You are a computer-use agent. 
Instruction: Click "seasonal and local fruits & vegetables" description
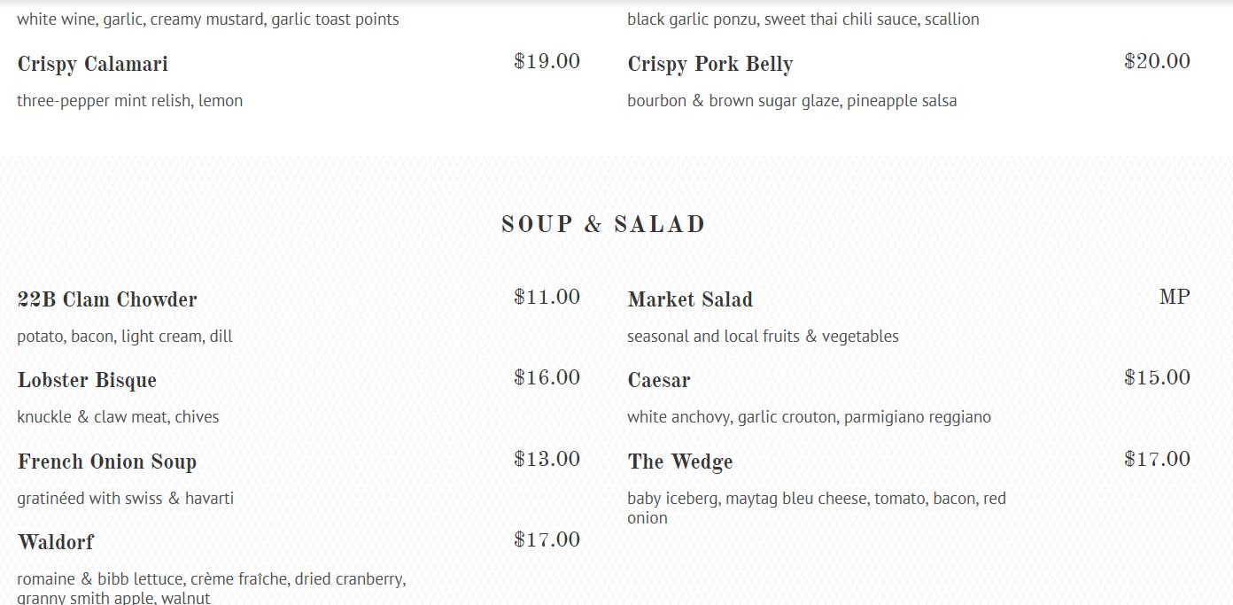pos(763,336)
